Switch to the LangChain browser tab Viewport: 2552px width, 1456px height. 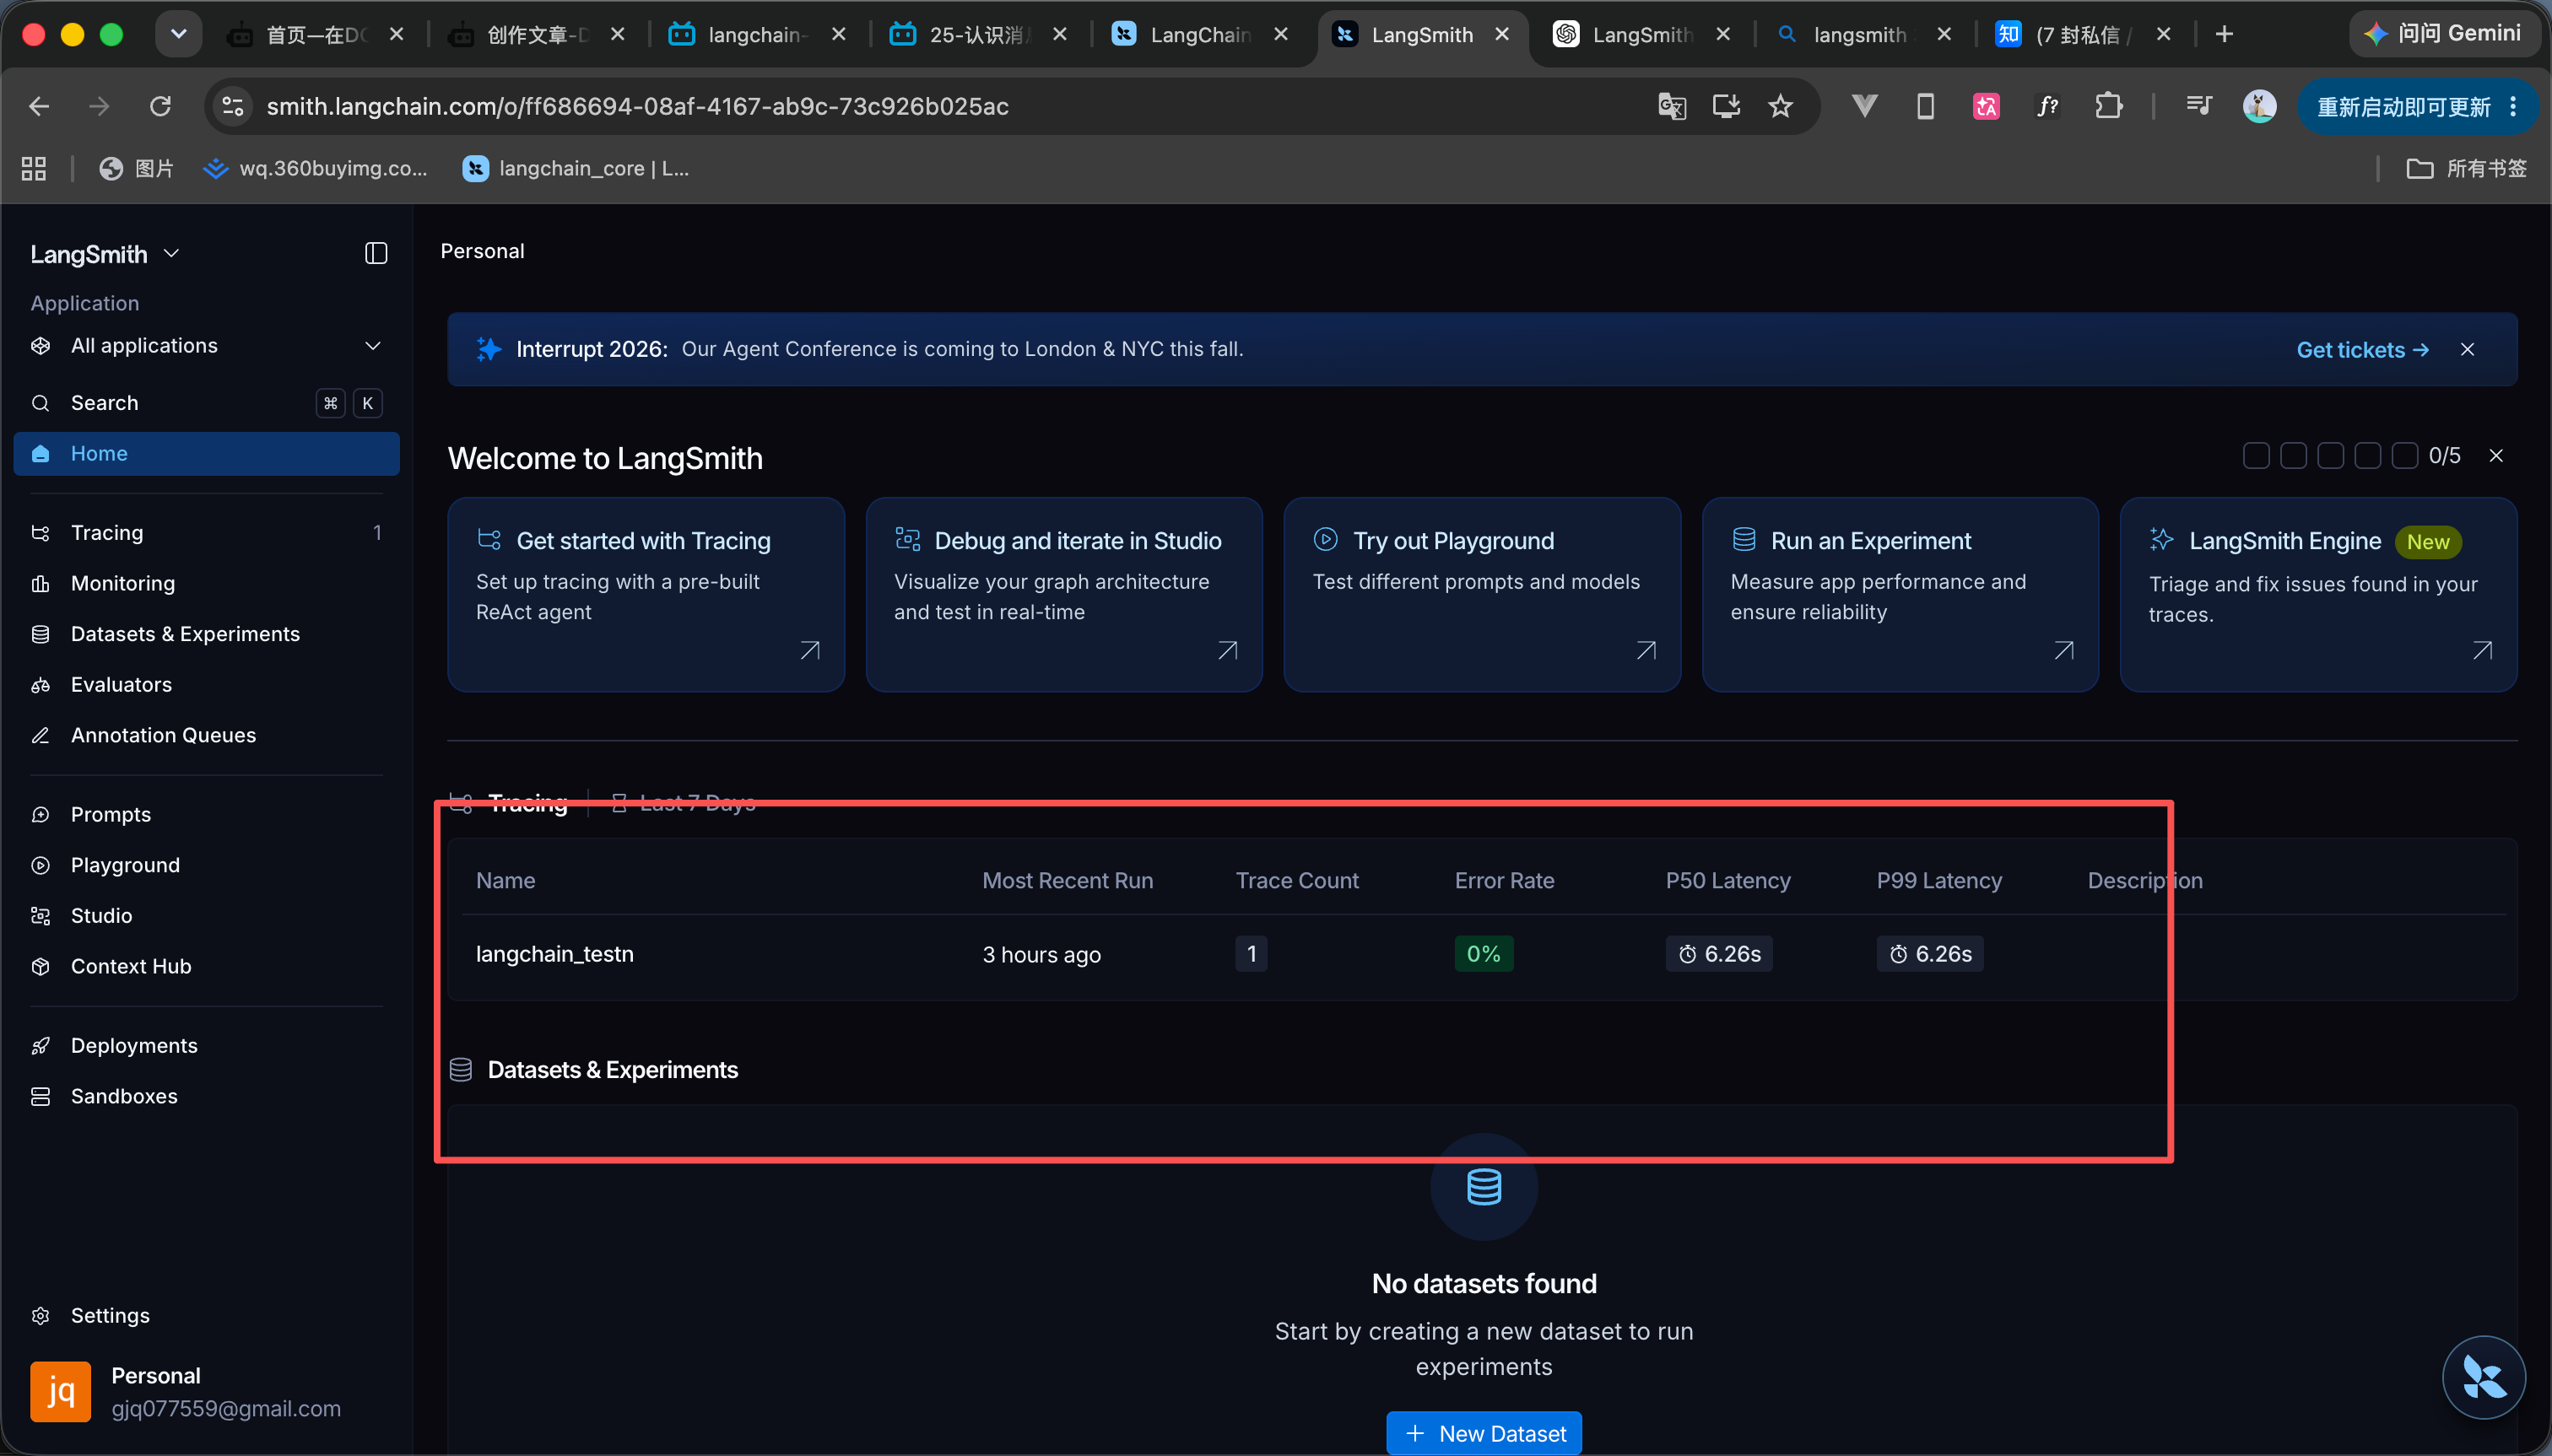click(1201, 35)
